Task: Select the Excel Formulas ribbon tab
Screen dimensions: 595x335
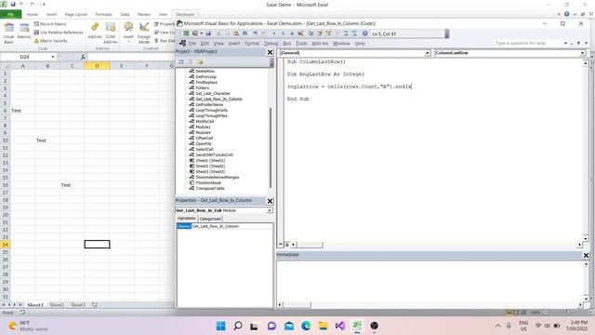Action: (x=103, y=14)
